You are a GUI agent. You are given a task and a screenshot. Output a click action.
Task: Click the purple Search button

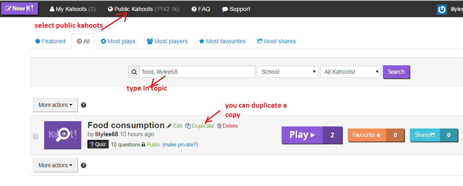tap(396, 72)
